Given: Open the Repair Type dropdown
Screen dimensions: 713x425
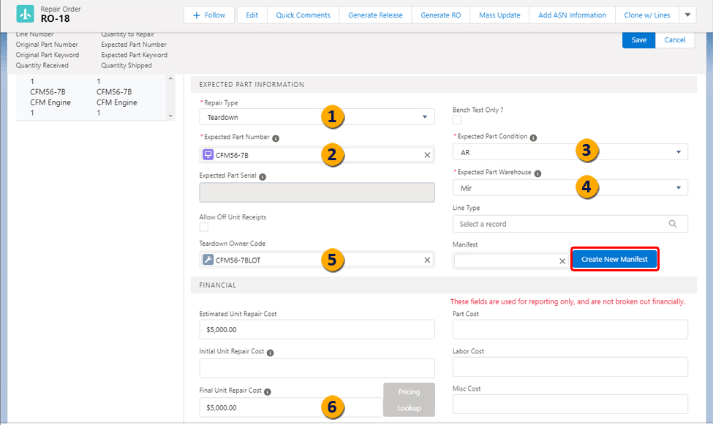Looking at the screenshot, I should coord(317,117).
